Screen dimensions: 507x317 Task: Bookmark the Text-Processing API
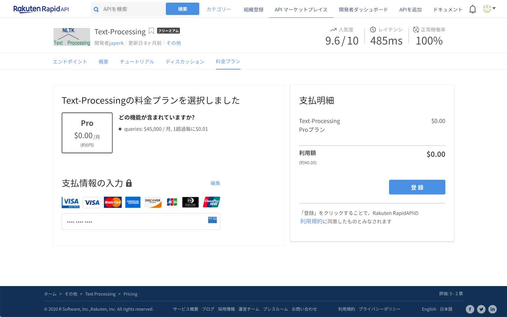tap(151, 31)
